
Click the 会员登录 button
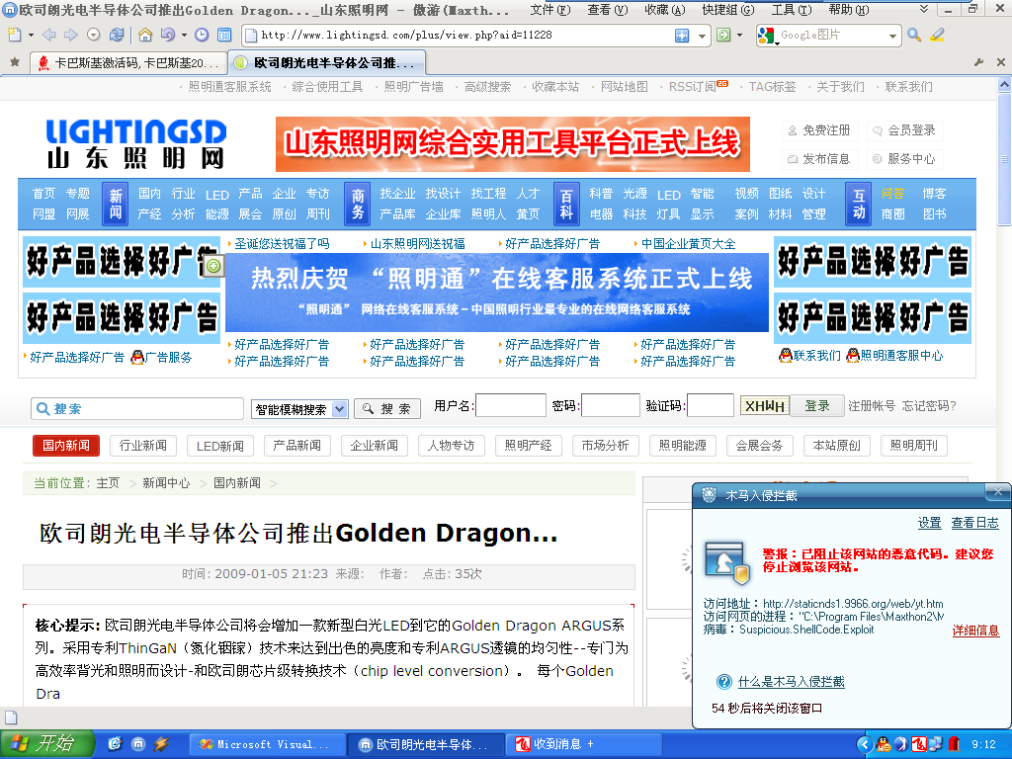pyautogui.click(x=905, y=130)
